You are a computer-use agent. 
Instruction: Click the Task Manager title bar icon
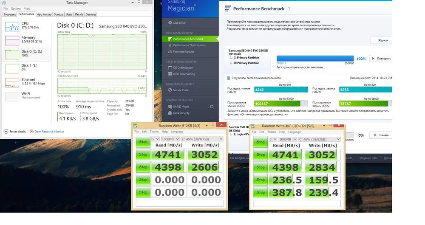[4, 3]
